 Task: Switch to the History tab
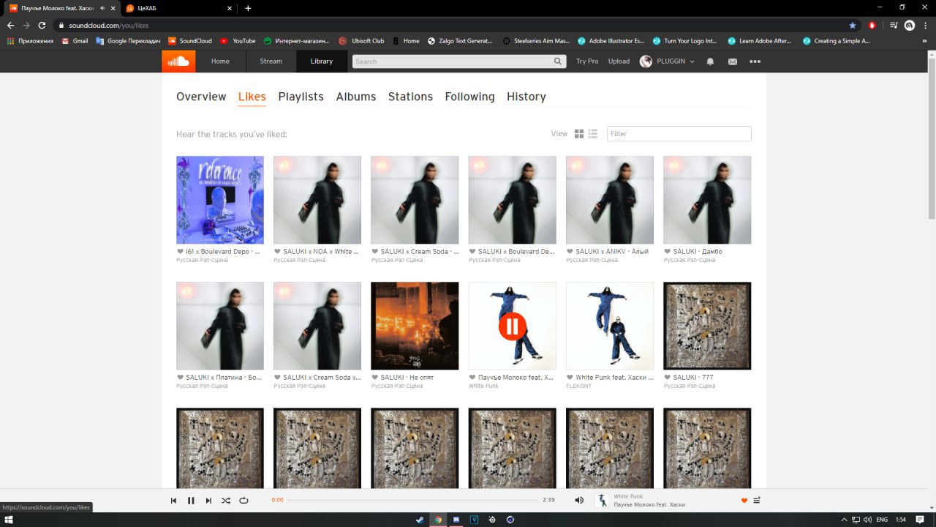point(526,97)
